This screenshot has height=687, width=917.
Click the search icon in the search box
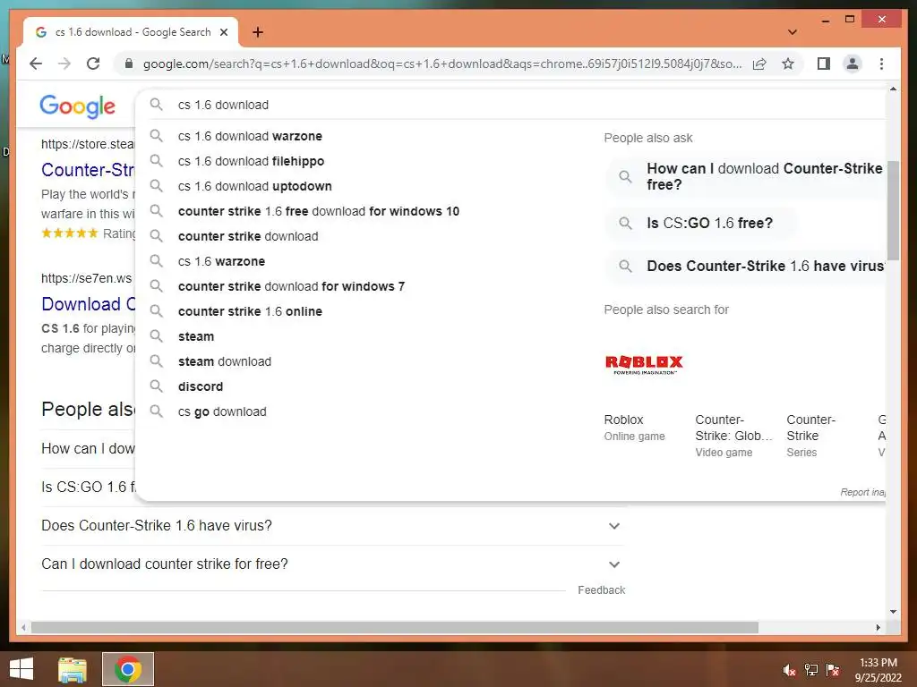pyautogui.click(x=156, y=105)
